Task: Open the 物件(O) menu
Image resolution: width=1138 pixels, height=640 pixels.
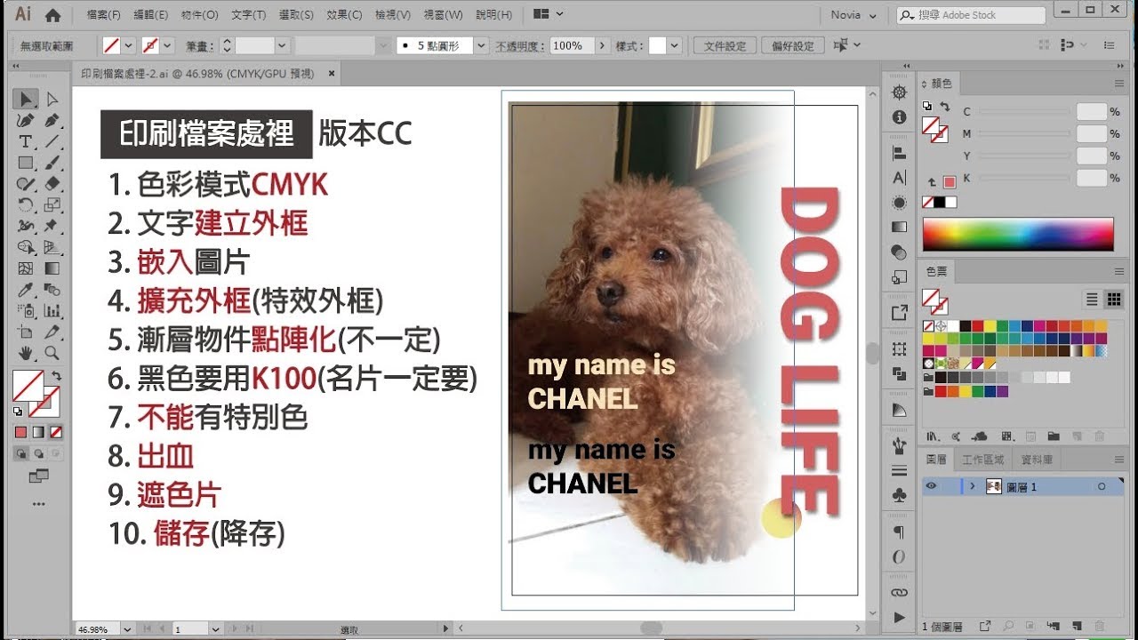Action: pos(199,15)
